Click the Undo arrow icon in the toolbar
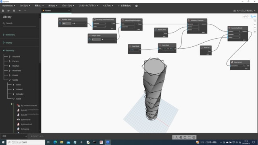Viewport: 258px width, 145px height. (x=20, y=10)
